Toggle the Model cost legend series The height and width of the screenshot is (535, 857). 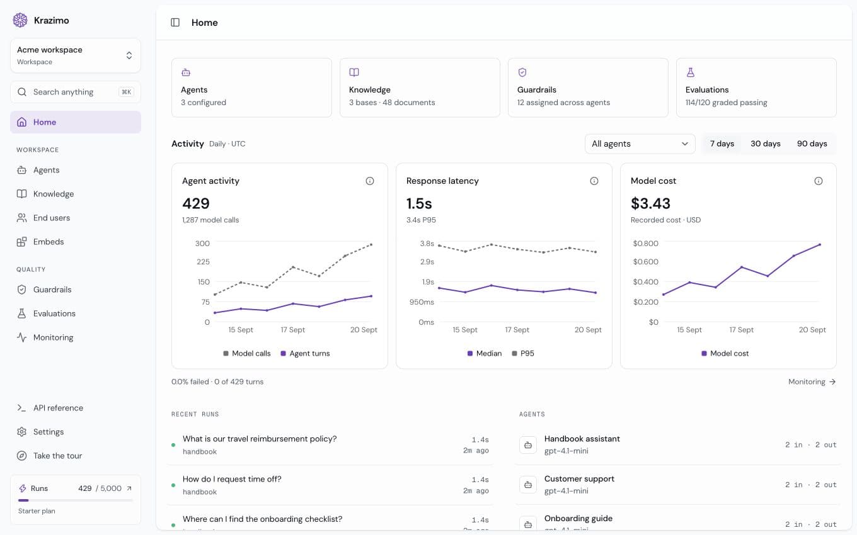(x=725, y=354)
